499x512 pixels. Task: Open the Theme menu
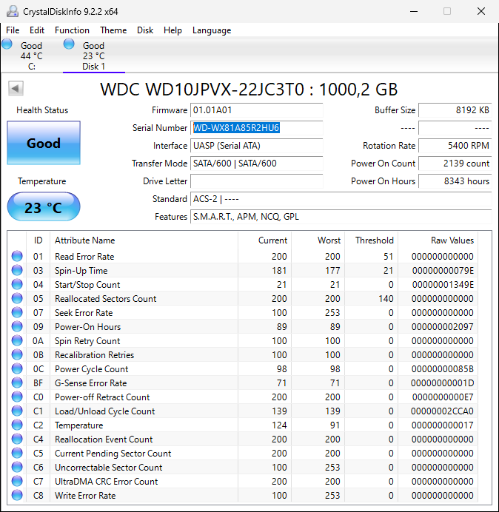click(113, 30)
